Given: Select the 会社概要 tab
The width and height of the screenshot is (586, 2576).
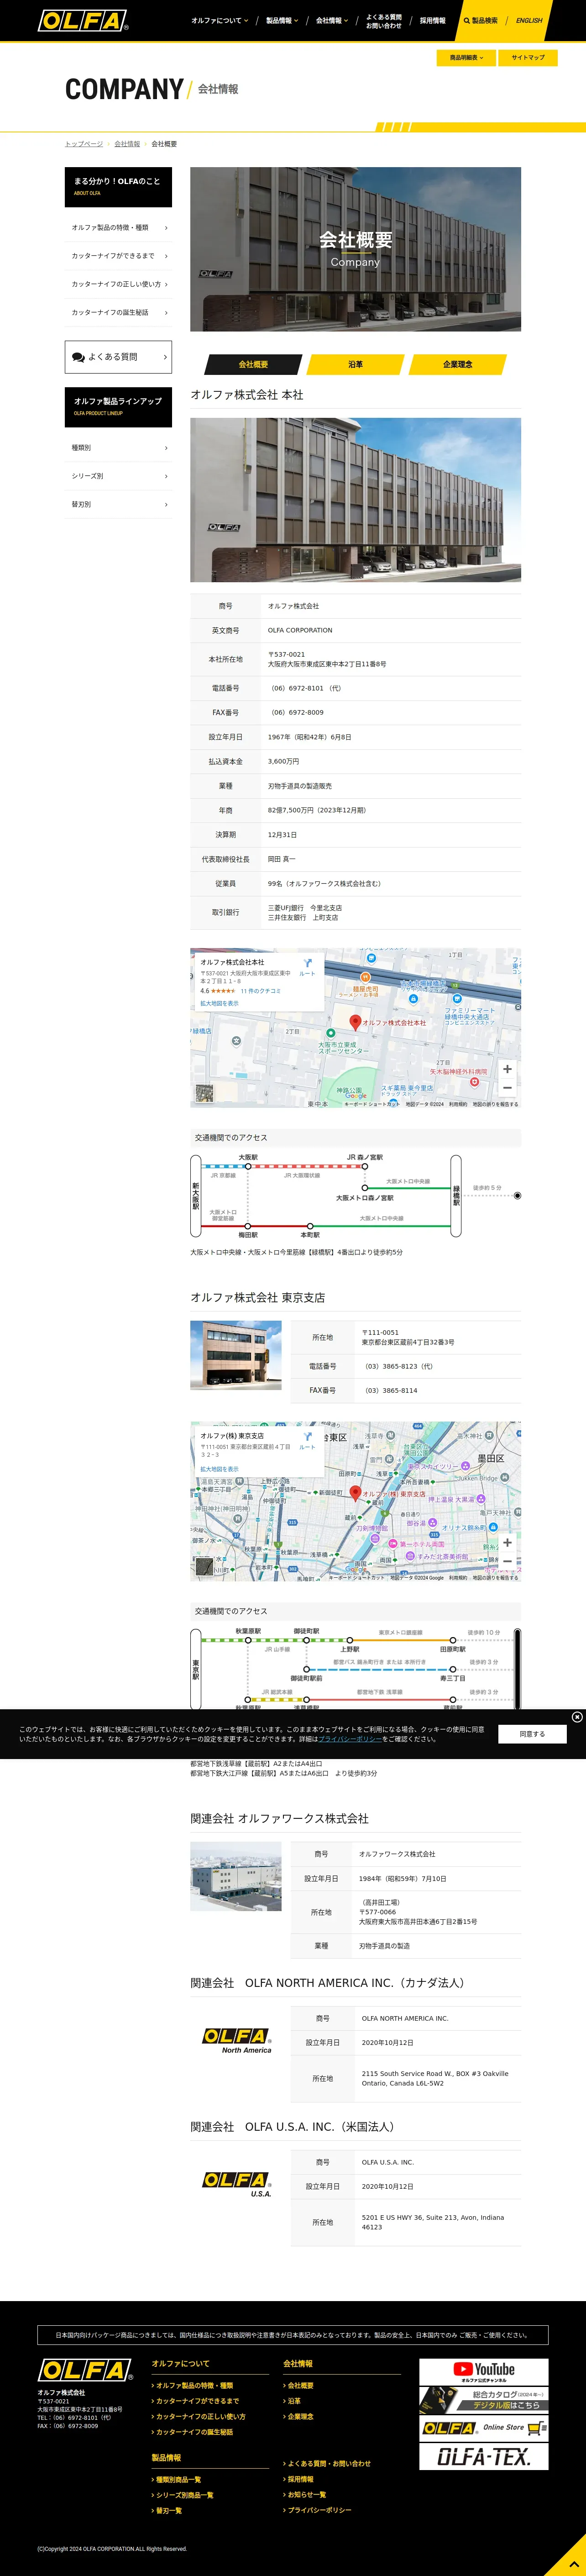Looking at the screenshot, I should pyautogui.click(x=253, y=364).
